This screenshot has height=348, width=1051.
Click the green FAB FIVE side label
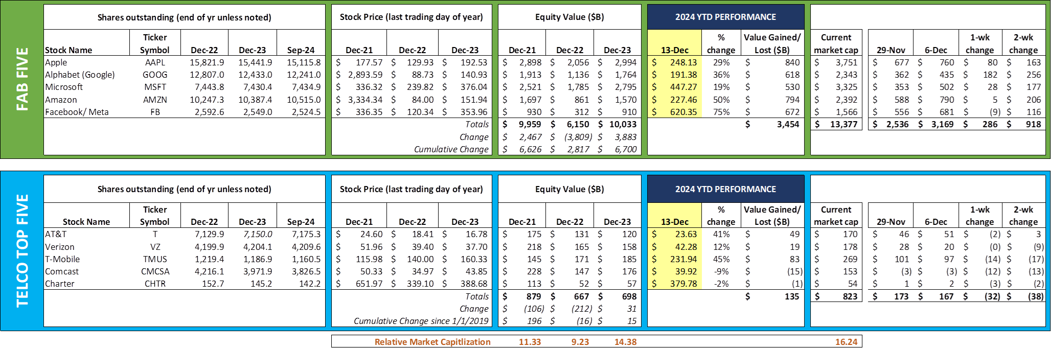click(22, 79)
